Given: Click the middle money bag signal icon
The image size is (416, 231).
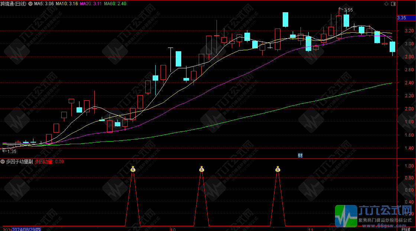Looking at the screenshot, I should (201, 169).
